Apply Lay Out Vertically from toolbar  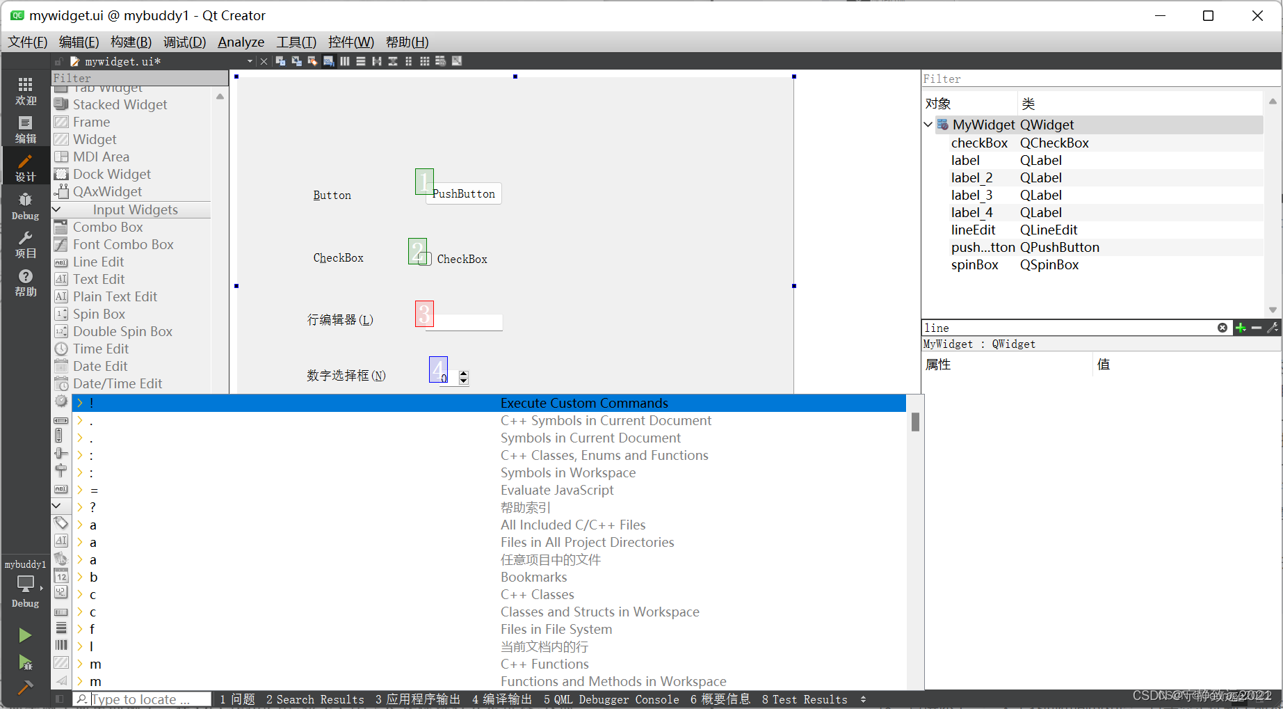pos(361,61)
